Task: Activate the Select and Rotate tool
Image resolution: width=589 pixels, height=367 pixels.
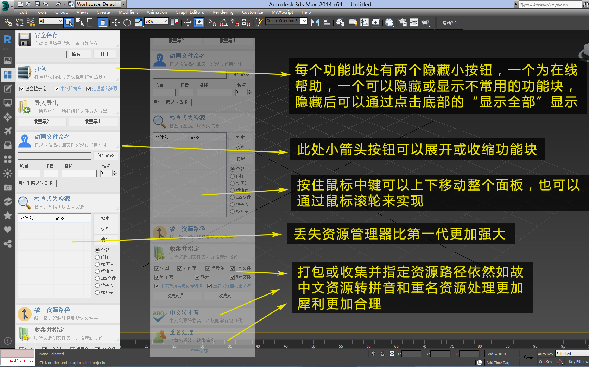Action: (127, 23)
